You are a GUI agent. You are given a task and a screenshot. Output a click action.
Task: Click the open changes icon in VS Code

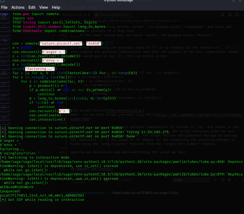pos(223,15)
